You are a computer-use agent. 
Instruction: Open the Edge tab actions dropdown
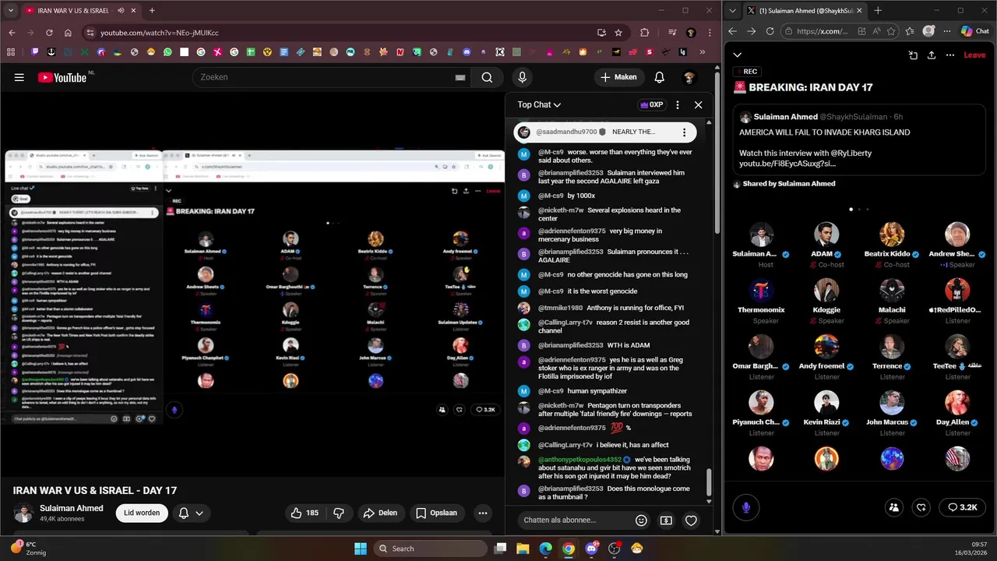[732, 11]
